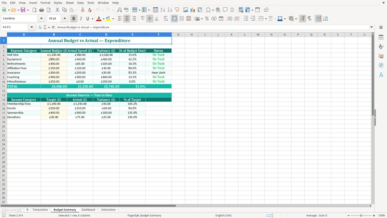This screenshot has height=218, width=387.
Task: Toggle Bold formatting
Action: click(x=74, y=19)
